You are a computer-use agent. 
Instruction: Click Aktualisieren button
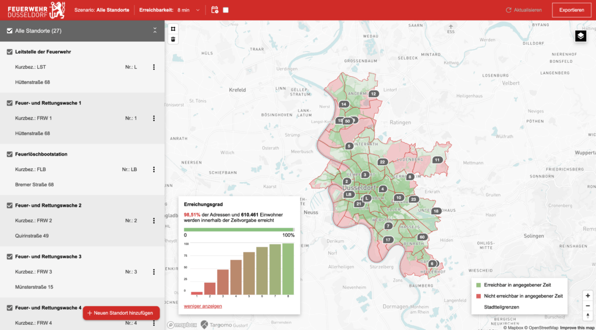coord(524,10)
